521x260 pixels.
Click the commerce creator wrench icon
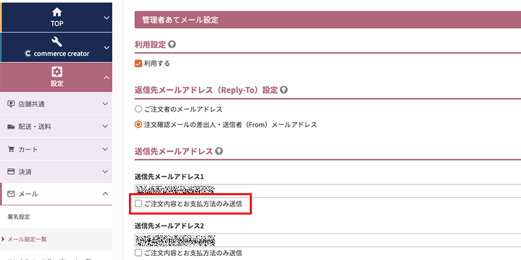[x=57, y=42]
